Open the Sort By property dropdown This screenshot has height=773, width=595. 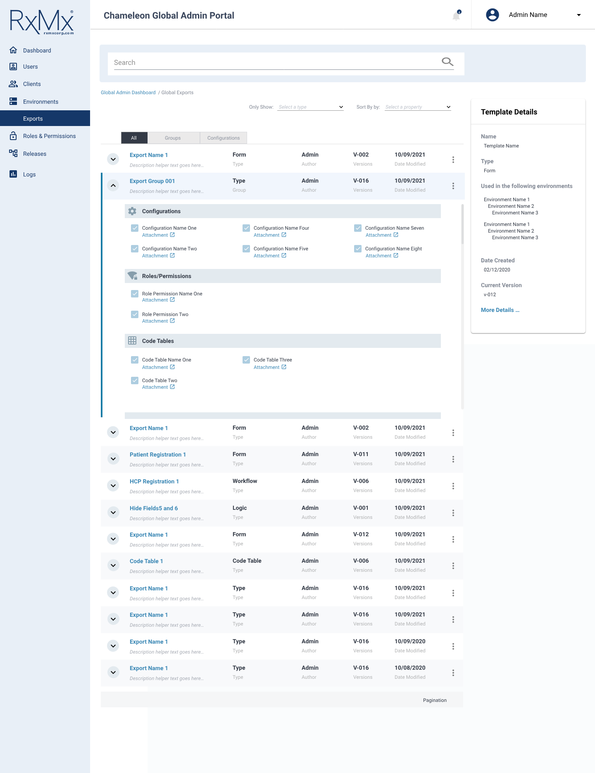point(418,107)
